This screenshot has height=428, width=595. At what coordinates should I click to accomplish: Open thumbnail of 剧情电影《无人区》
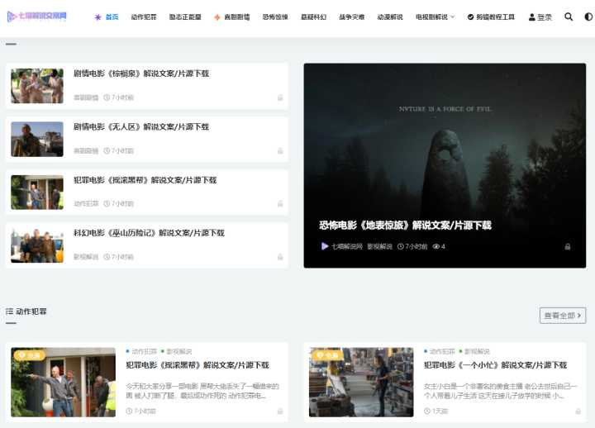click(37, 140)
